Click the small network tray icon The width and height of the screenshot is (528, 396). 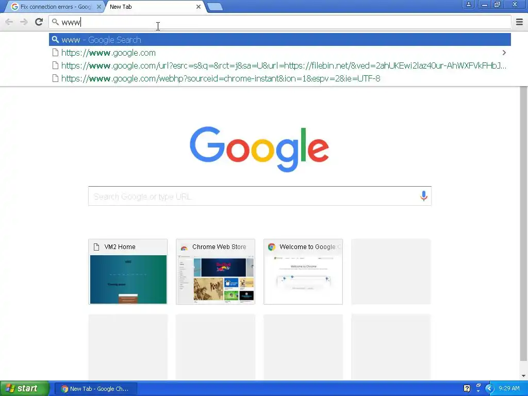click(478, 385)
